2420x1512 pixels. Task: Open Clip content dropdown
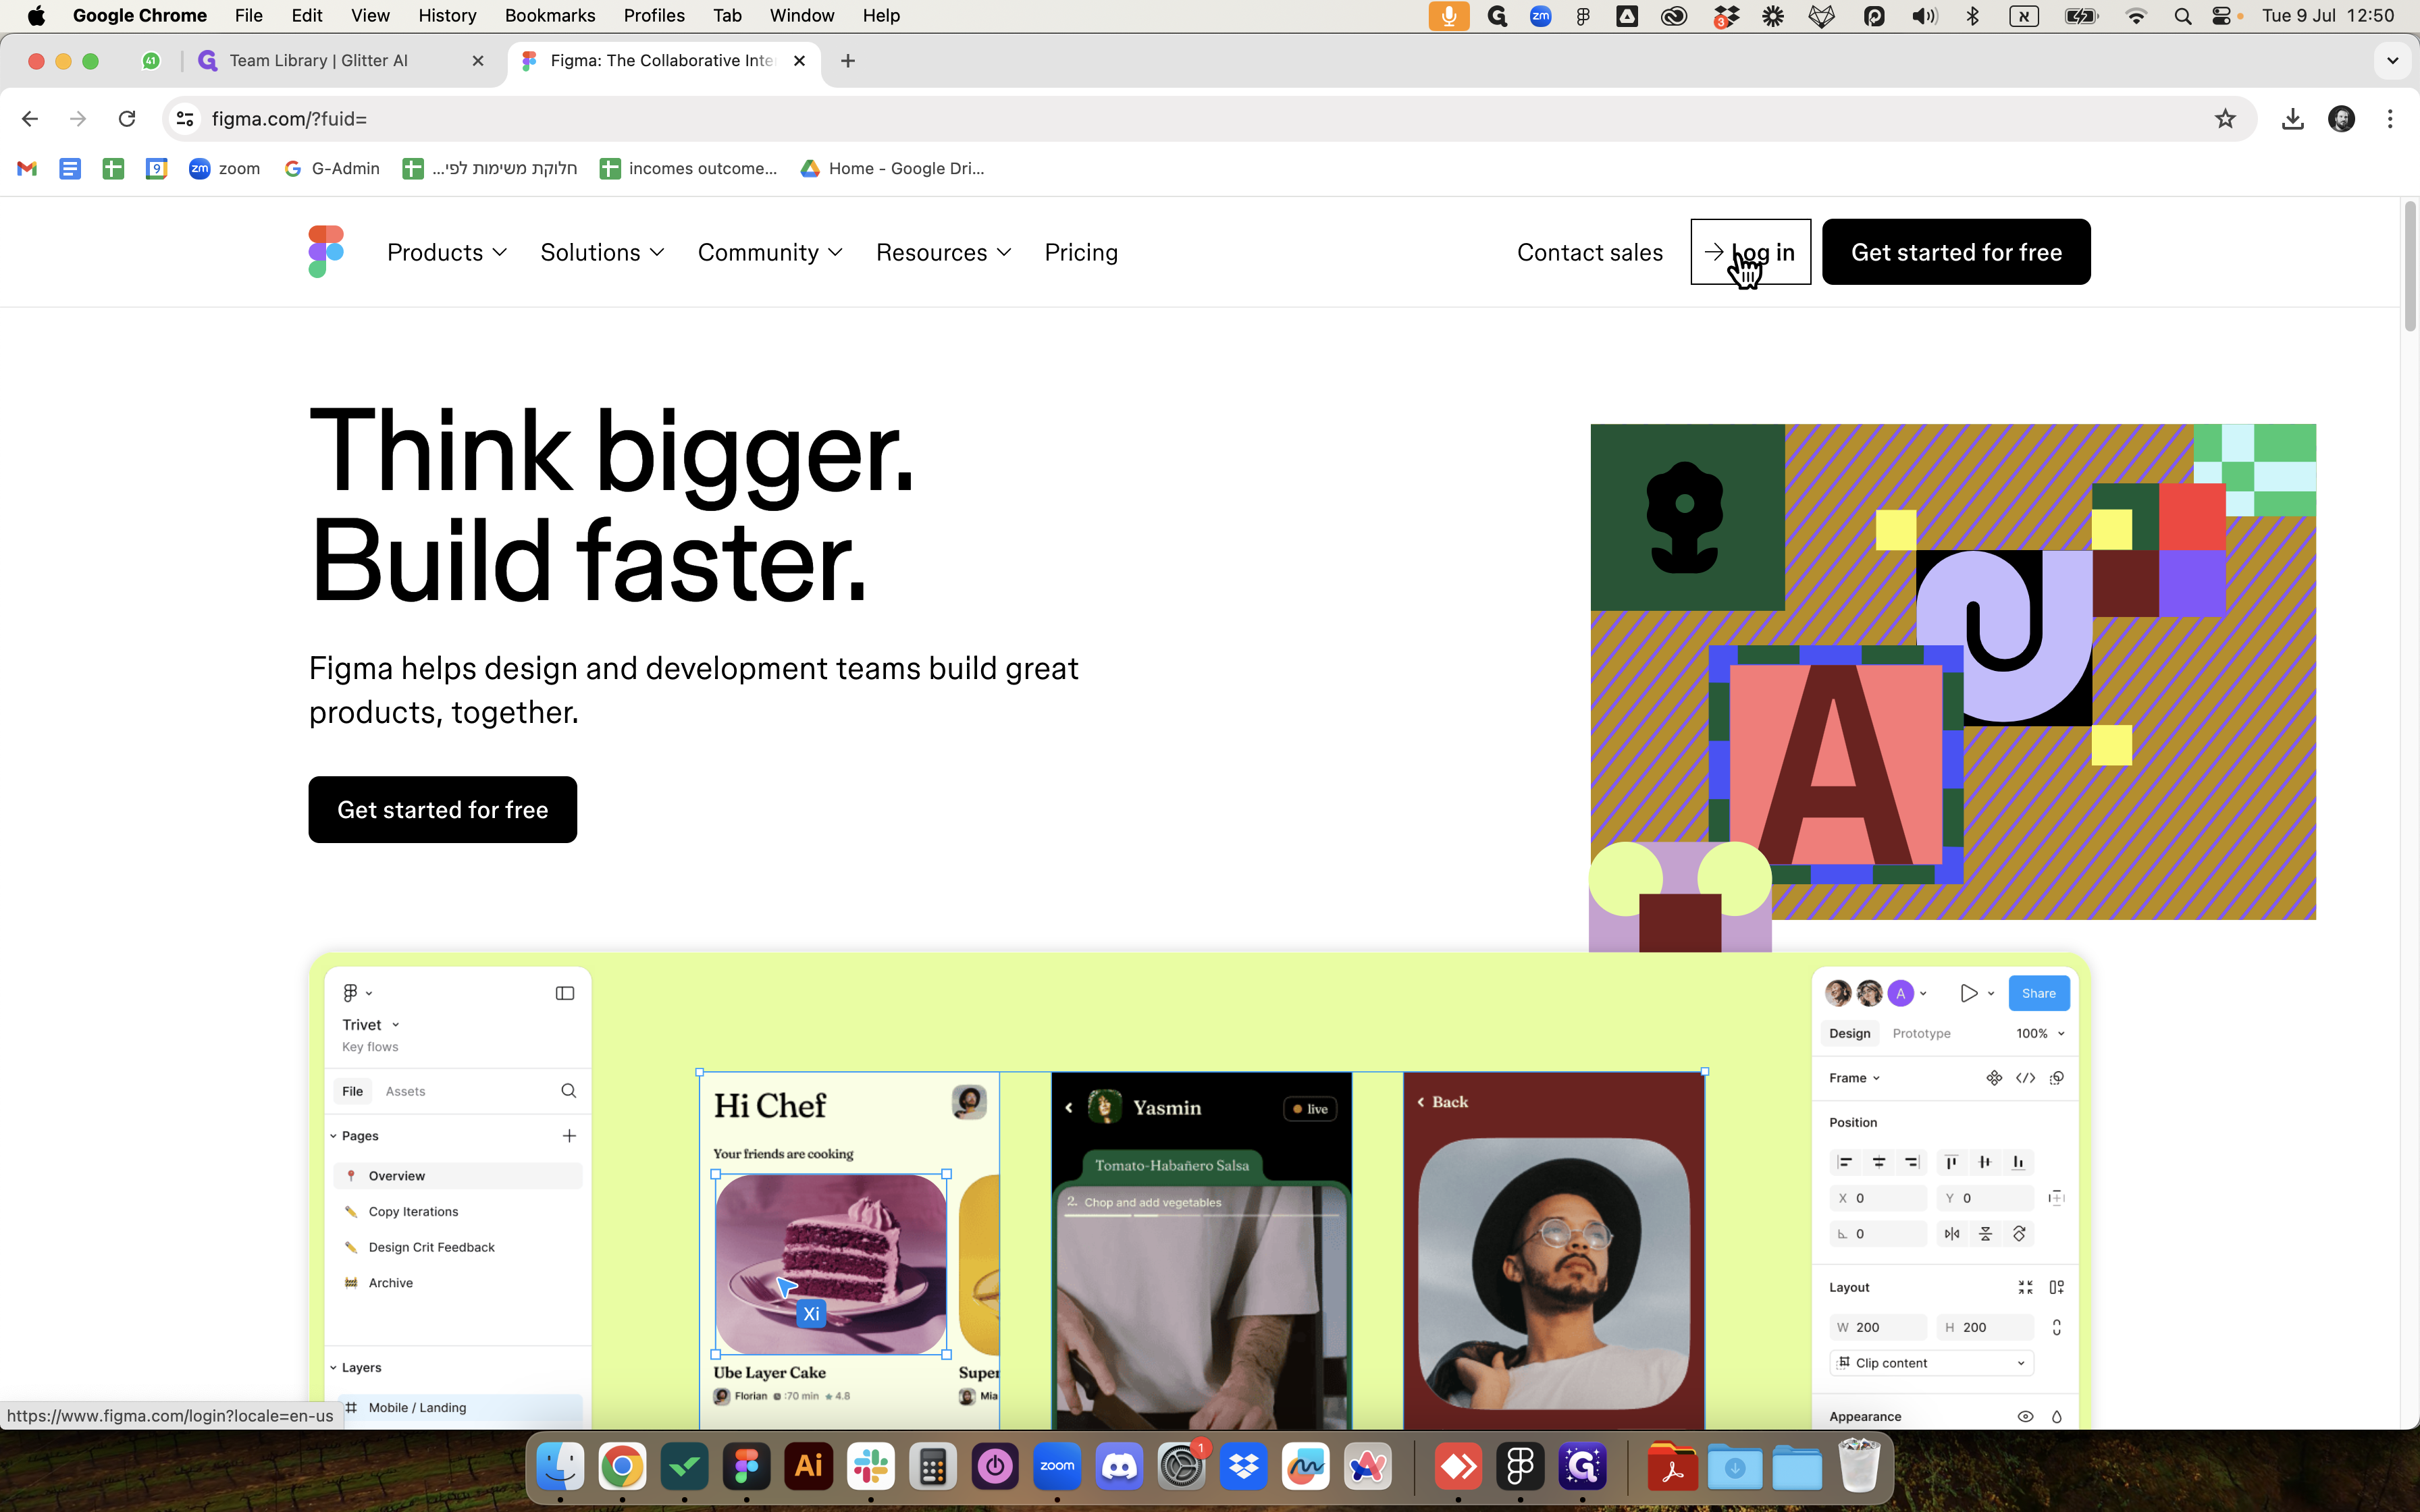click(1932, 1363)
